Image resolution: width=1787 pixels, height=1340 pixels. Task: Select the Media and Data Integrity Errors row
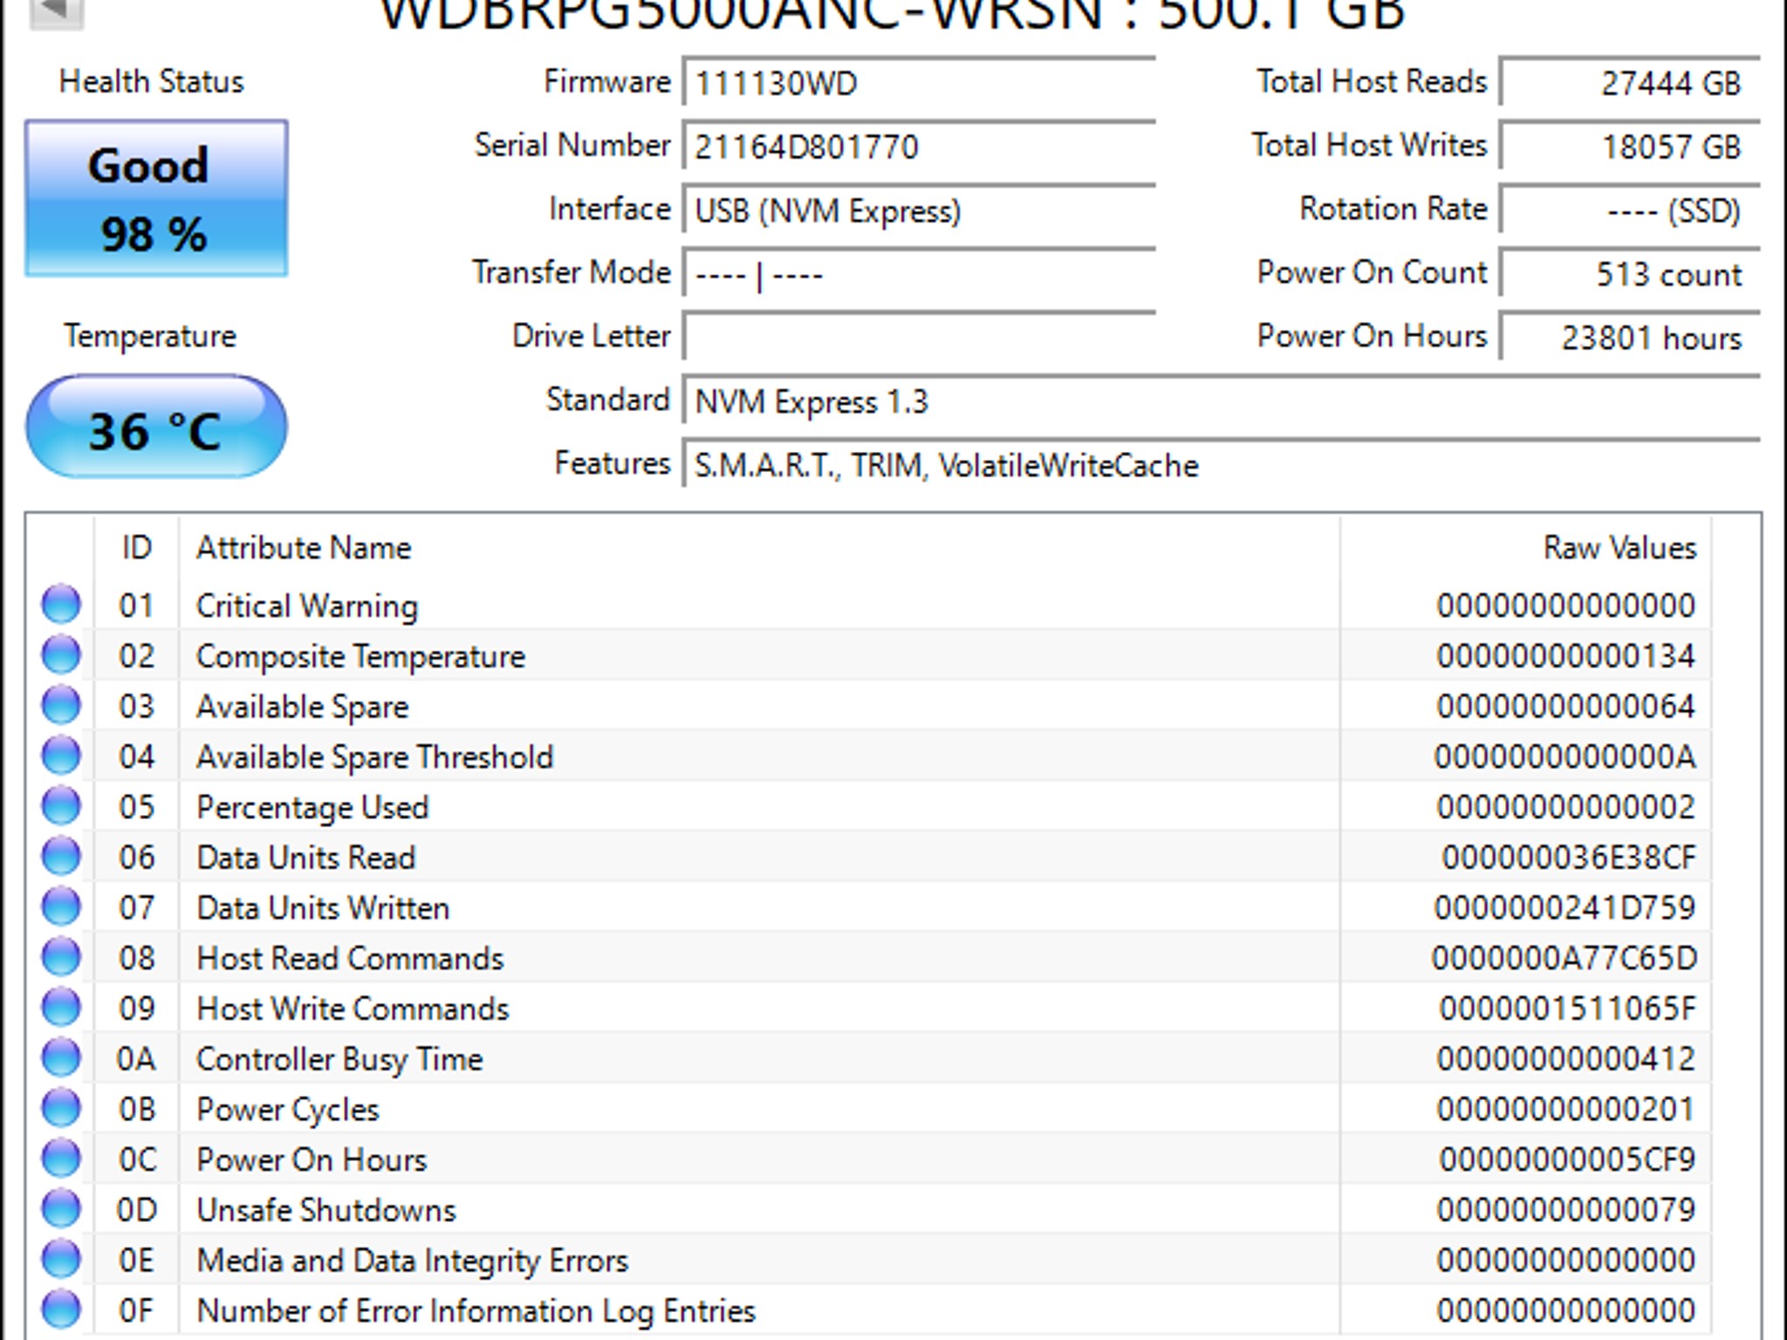click(412, 1261)
